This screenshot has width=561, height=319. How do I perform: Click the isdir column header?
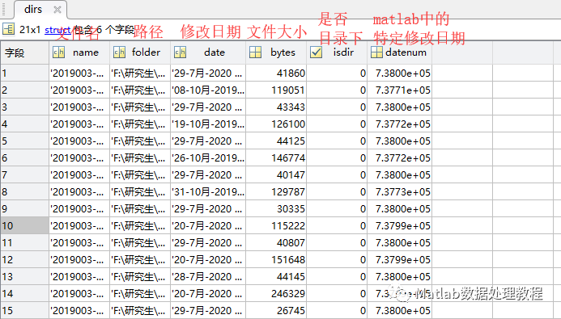click(x=337, y=52)
